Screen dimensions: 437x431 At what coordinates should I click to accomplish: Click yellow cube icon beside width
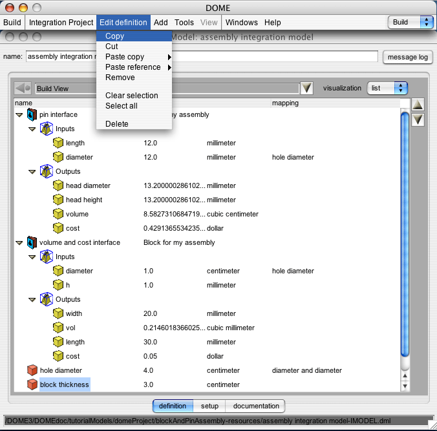click(x=58, y=313)
